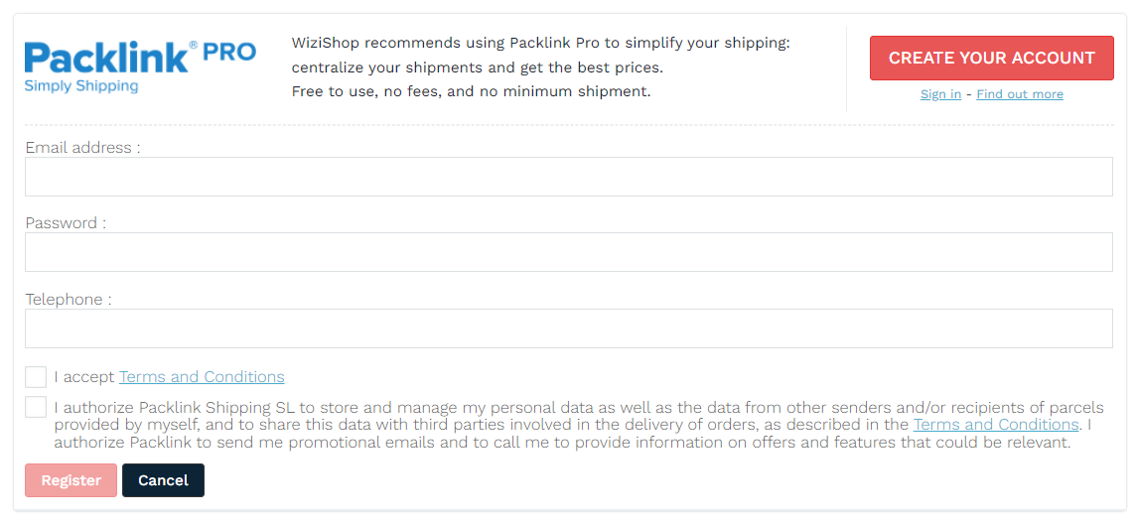The image size is (1137, 524).
Task: Click the promotional emails authorization sentence
Action: tap(562, 442)
